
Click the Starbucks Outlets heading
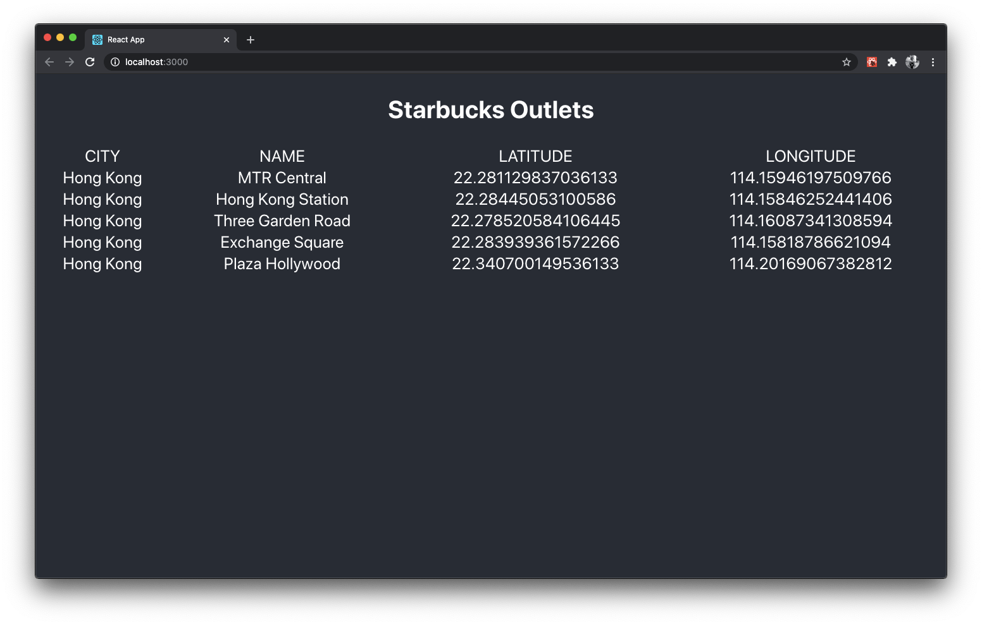pyautogui.click(x=491, y=110)
